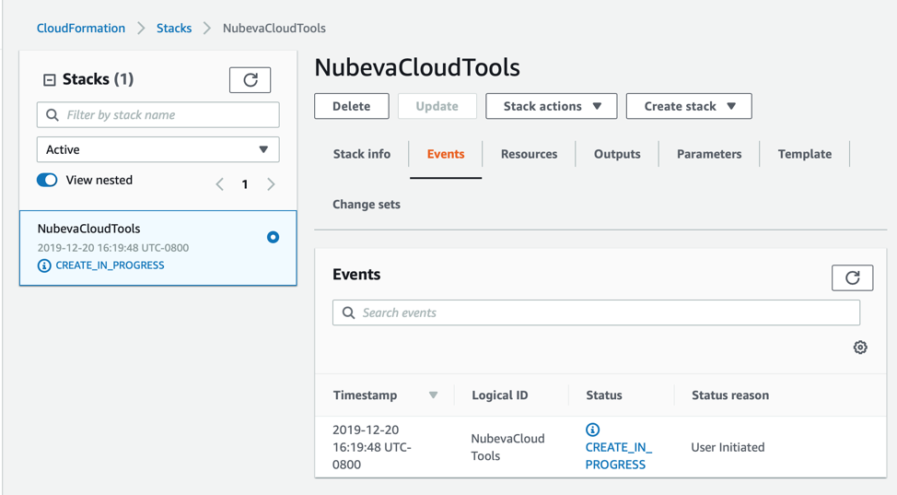Switch to Template tab
The height and width of the screenshot is (495, 897).
805,154
